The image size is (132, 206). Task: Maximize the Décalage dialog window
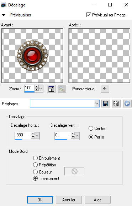[110, 5]
